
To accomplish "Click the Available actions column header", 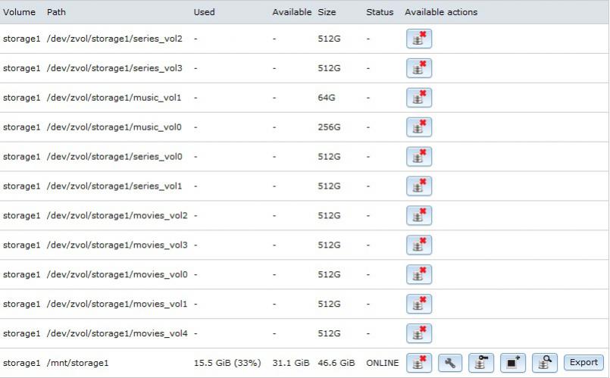I will 441,12.
